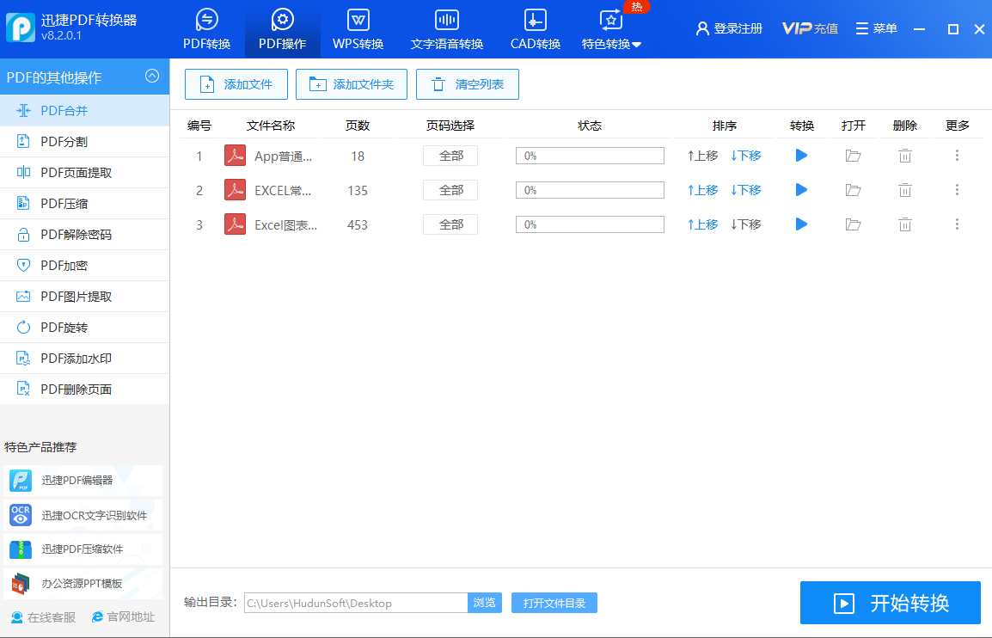Viewport: 992px width, 638px height.
Task: Open 迅捷PDF压缩软件 recommendation
Action: (x=83, y=549)
